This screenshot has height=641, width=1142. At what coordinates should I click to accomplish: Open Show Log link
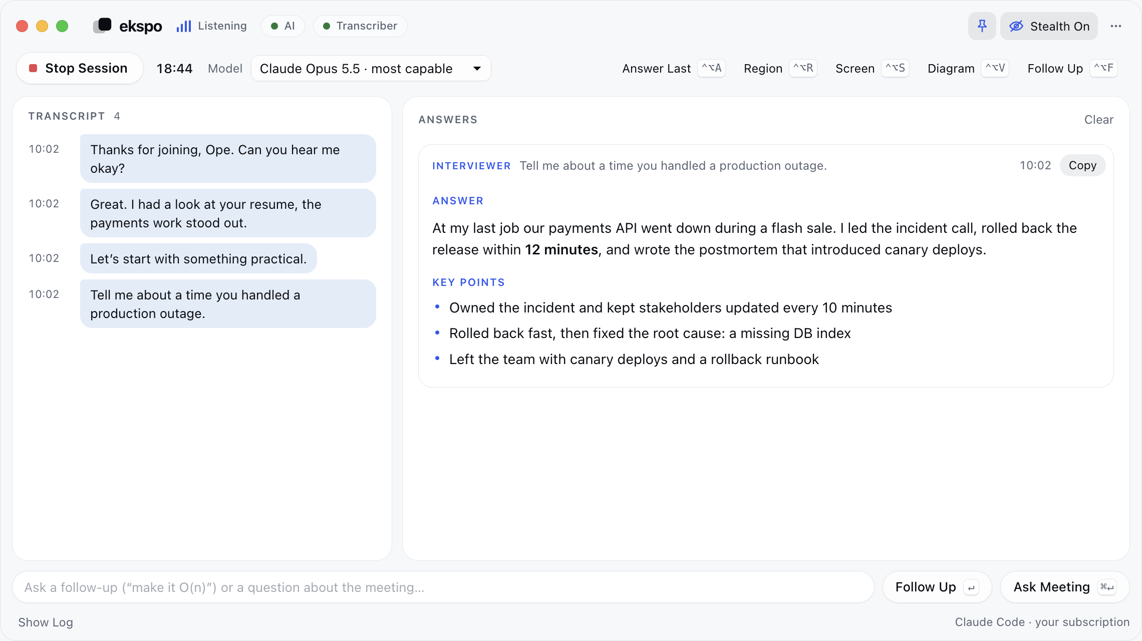coord(46,622)
